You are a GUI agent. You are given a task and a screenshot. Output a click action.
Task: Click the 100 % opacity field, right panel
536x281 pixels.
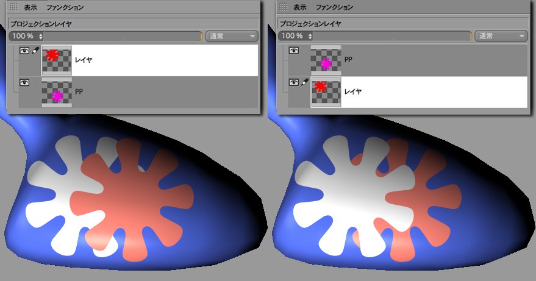coord(295,36)
